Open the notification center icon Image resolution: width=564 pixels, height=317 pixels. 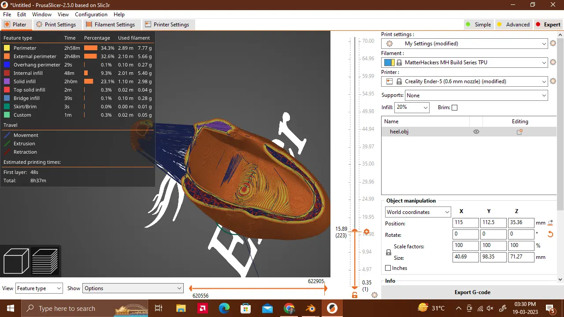coord(550,308)
